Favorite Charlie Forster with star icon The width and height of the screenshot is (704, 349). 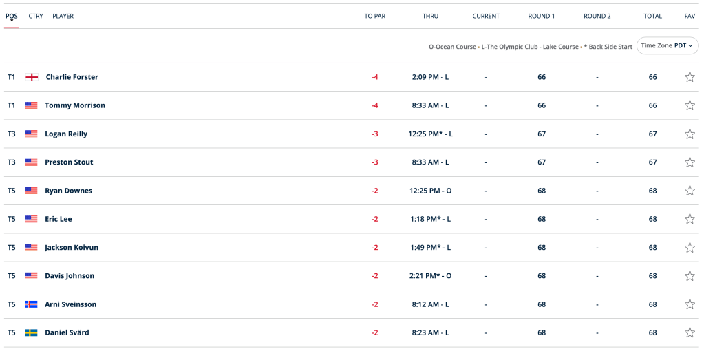tap(690, 77)
